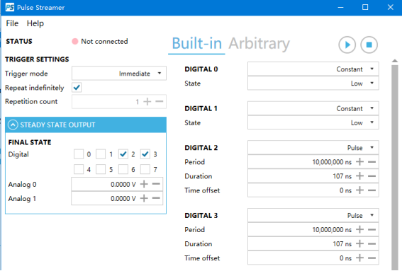Increase Digital 2 Time offset with plus
This screenshot has width=402, height=271.
pos(359,190)
